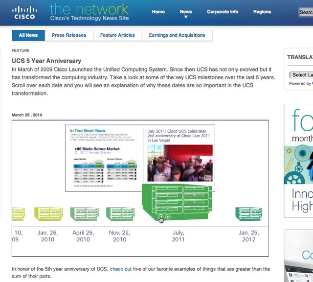
Task: Go to the Home menu item
Action: (158, 12)
